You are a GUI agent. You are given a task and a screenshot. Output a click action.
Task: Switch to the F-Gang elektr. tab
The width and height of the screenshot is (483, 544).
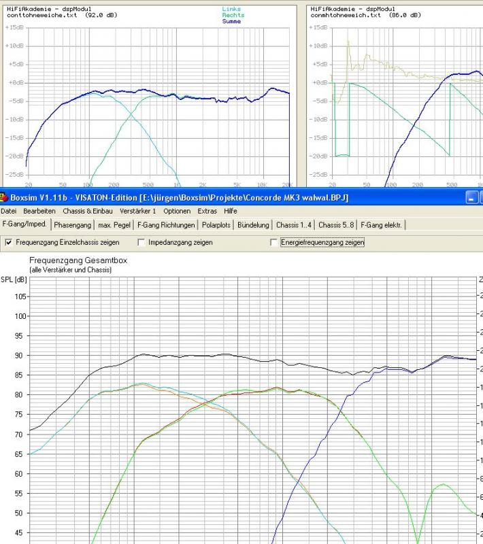point(382,225)
